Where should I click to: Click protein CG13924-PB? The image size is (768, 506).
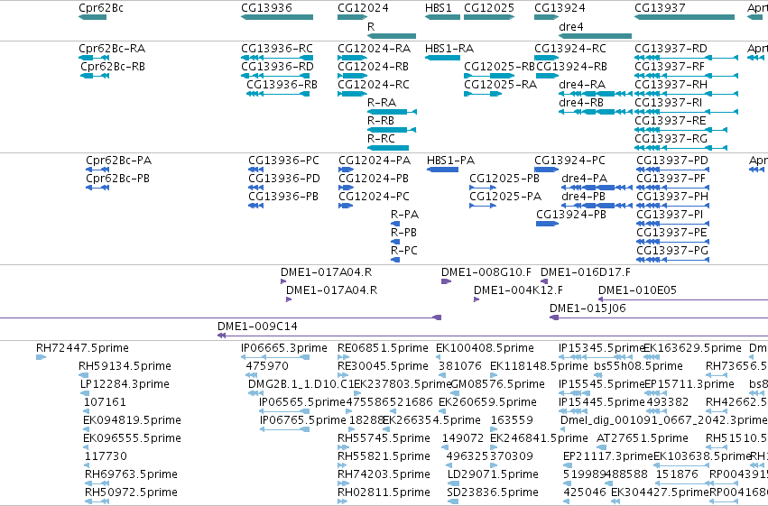tap(548, 224)
